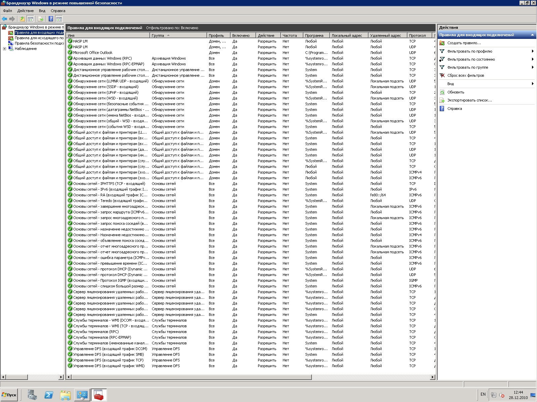
Task: Select the 'Наблюдение' tree node
Action: pyautogui.click(x=26, y=49)
